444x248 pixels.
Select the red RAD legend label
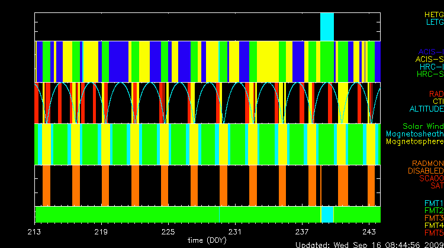[x=436, y=94]
